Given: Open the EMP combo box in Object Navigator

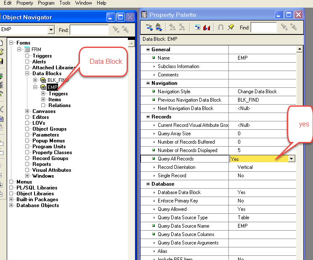Looking at the screenshot, I should coord(51,30).
